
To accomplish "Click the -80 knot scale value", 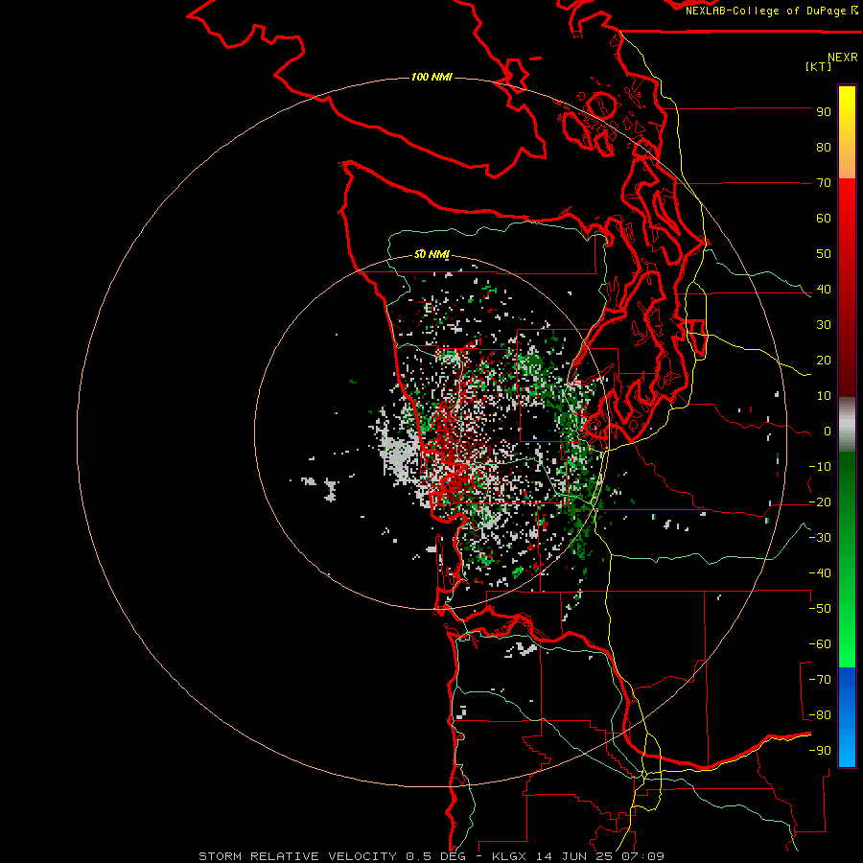I will pos(820,715).
